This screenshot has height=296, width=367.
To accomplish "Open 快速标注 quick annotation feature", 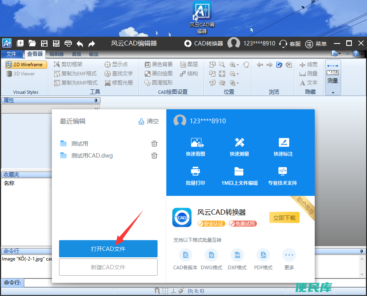I will (283, 147).
